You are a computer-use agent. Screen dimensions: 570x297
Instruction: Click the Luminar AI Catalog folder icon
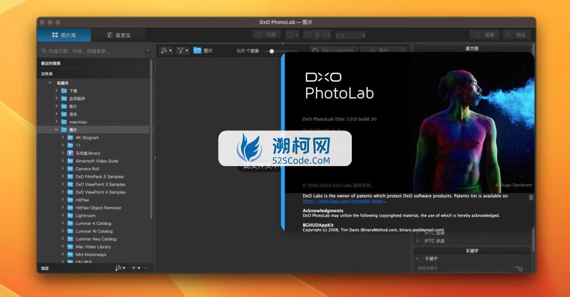coord(70,231)
